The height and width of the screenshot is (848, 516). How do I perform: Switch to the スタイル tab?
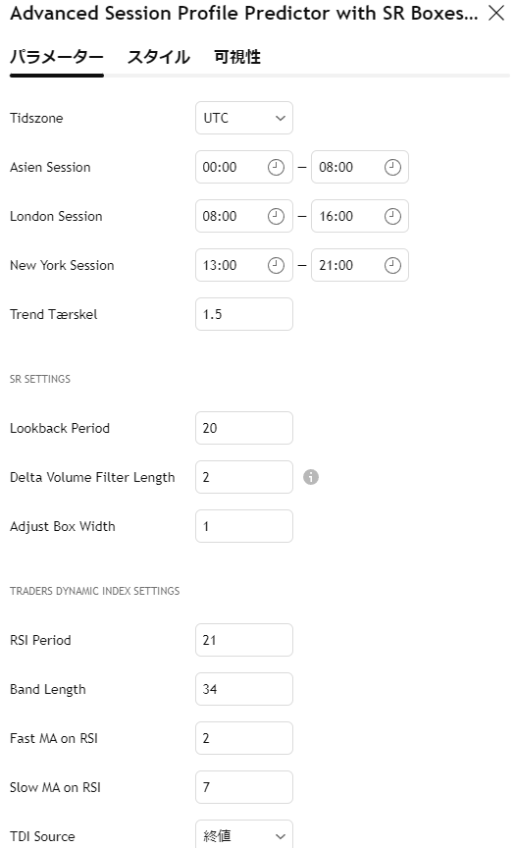coord(158,57)
